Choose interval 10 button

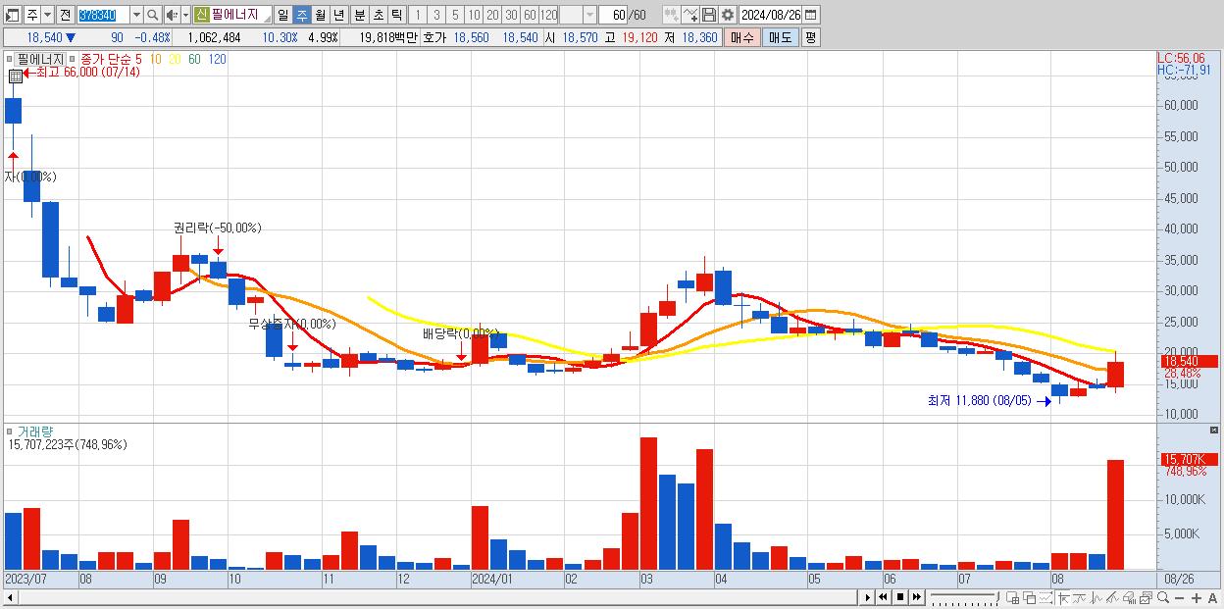pyautogui.click(x=473, y=15)
